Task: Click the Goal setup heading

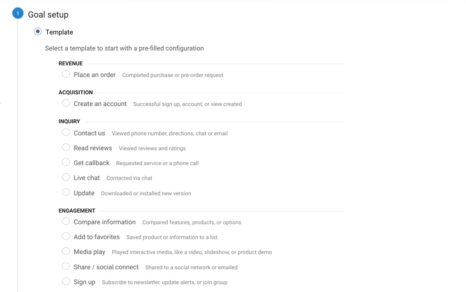Action: tap(48, 15)
